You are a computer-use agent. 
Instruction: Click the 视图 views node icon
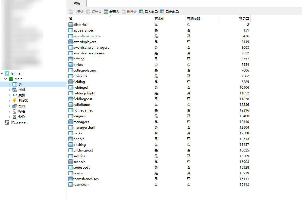click(x=15, y=90)
